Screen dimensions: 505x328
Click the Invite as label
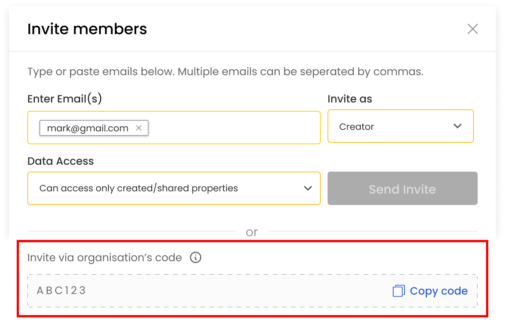pos(350,99)
